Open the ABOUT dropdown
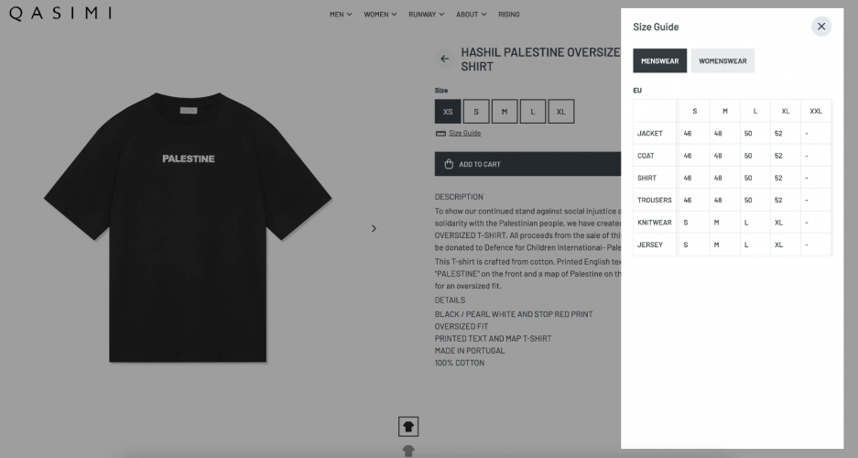This screenshot has width=858, height=458. coord(471,15)
